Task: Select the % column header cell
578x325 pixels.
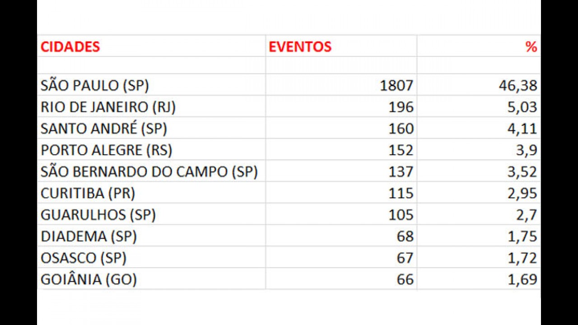Action: pyautogui.click(x=479, y=46)
